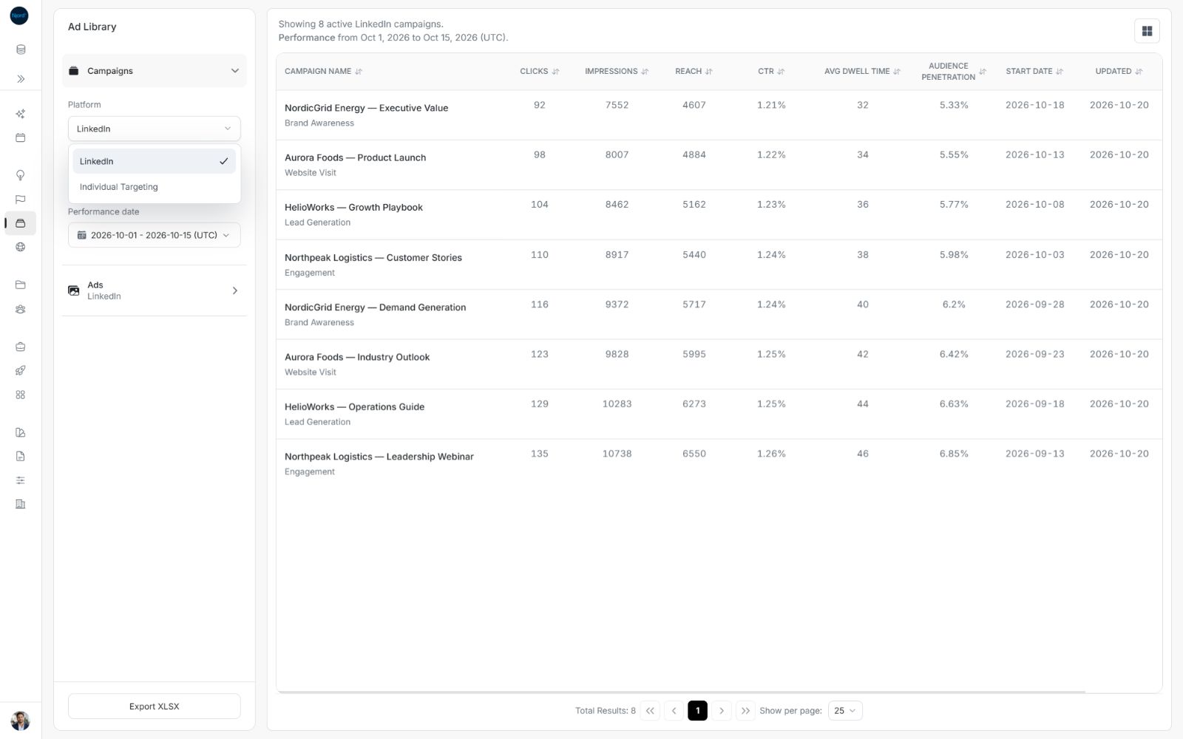Open Aurora Foods — Product Launch campaign
This screenshot has width=1183, height=739.
tap(355, 157)
